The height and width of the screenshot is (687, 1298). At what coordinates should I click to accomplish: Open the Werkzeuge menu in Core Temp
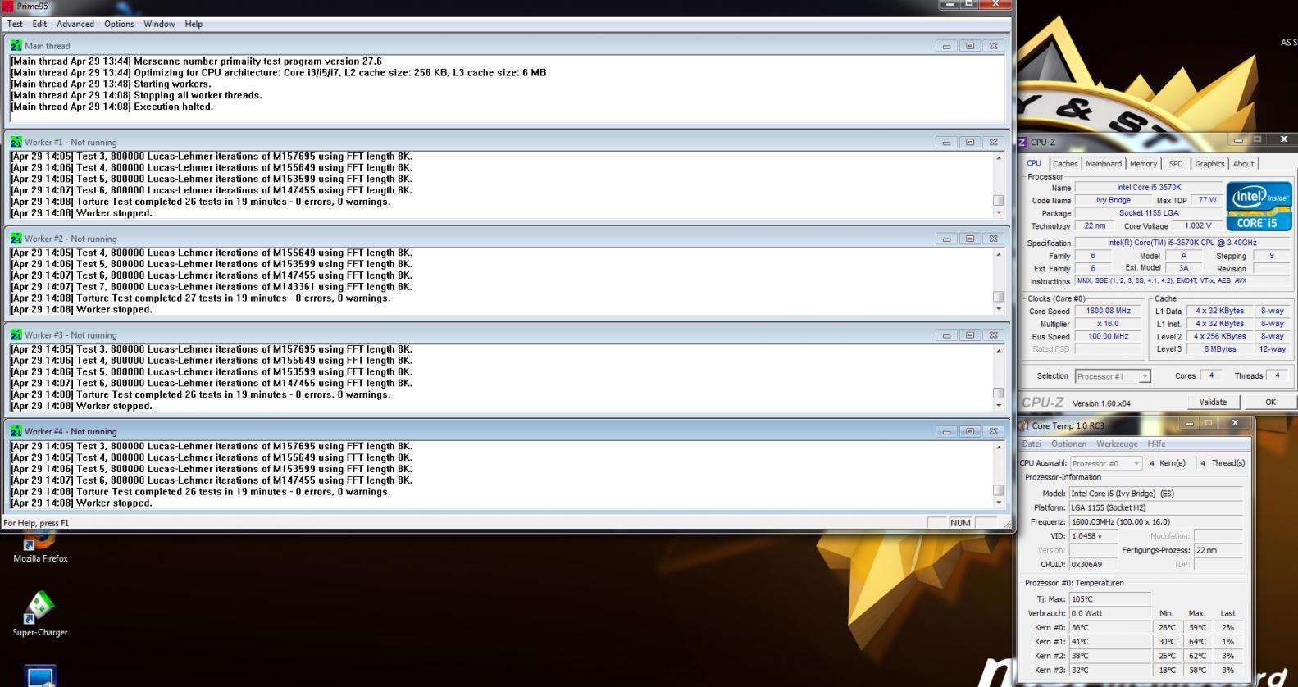click(1117, 444)
